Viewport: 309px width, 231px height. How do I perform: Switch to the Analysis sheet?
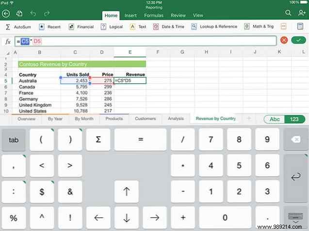176,119
